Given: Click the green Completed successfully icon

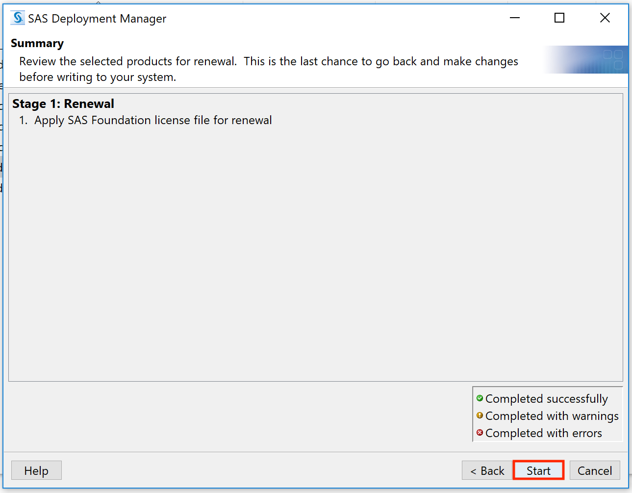Looking at the screenshot, I should tap(480, 398).
